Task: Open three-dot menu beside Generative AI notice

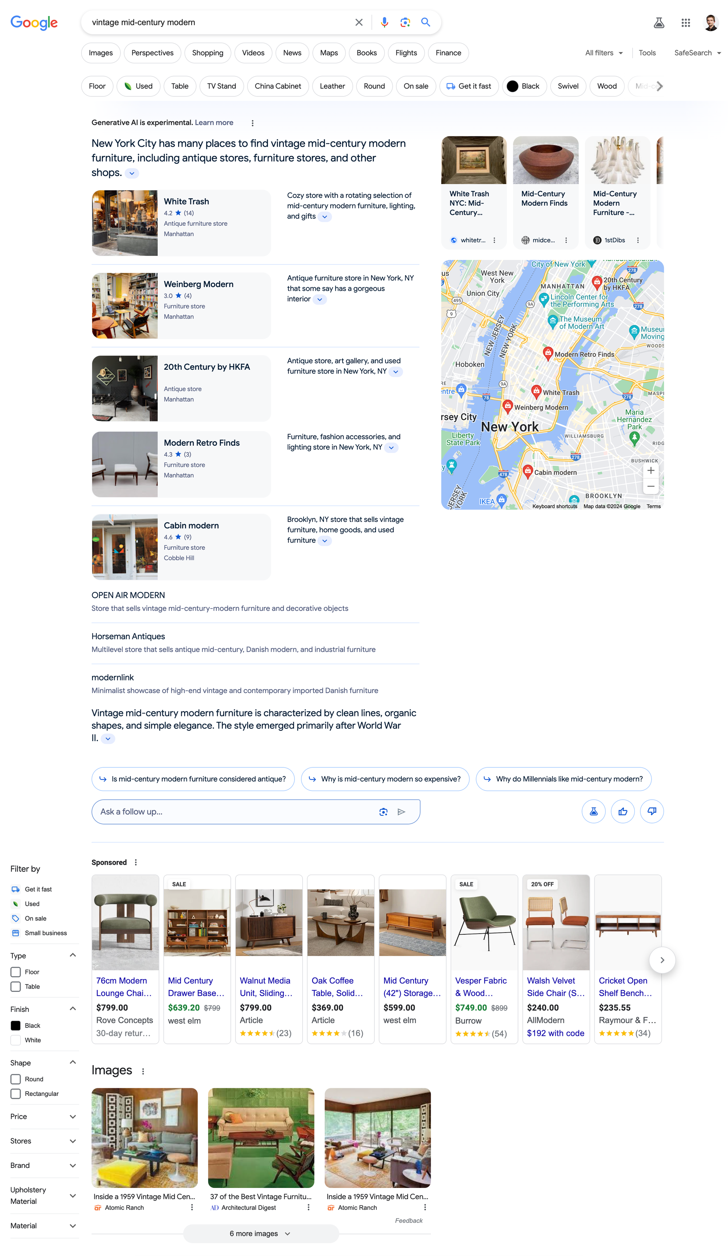Action: tap(252, 123)
